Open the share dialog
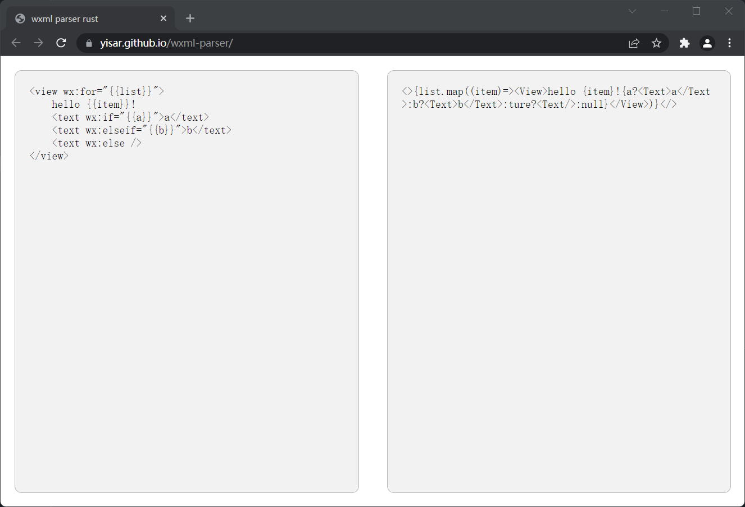Screen dimensions: 745x507 634,43
